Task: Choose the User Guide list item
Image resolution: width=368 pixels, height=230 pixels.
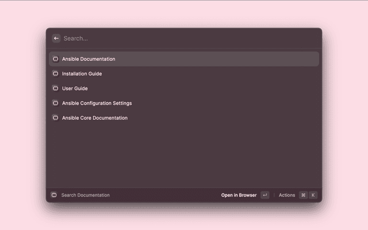Action: pyautogui.click(x=75, y=88)
